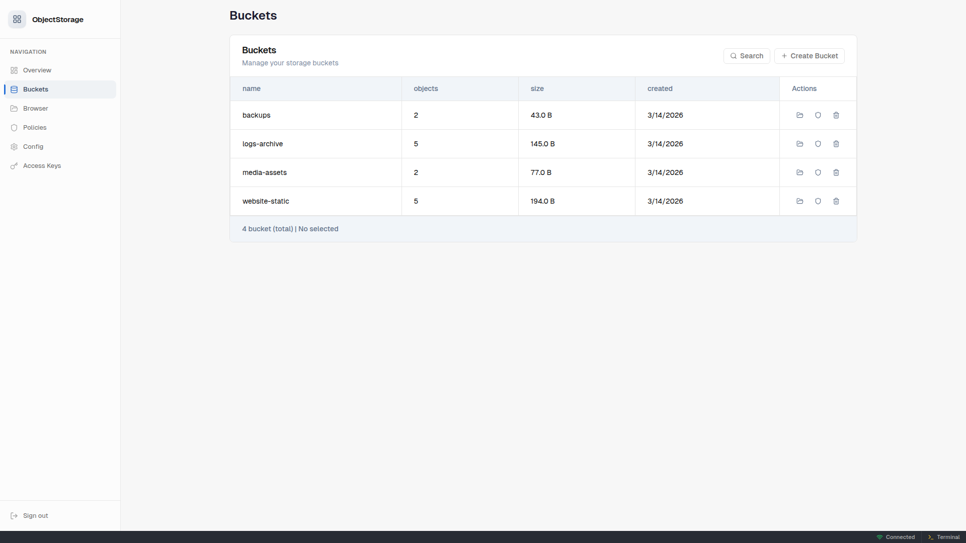Click policy shield icon for logs-archive
Image resolution: width=966 pixels, height=543 pixels.
coord(818,144)
